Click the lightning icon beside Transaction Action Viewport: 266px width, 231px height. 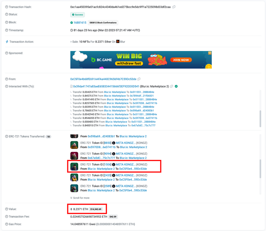pyautogui.click(x=7, y=42)
